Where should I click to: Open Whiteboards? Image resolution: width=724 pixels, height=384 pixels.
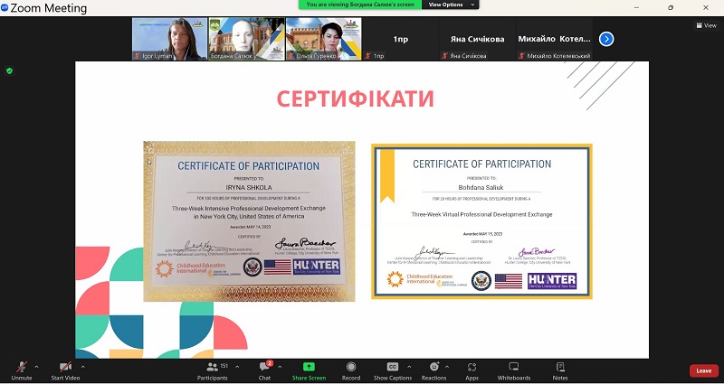513,368
